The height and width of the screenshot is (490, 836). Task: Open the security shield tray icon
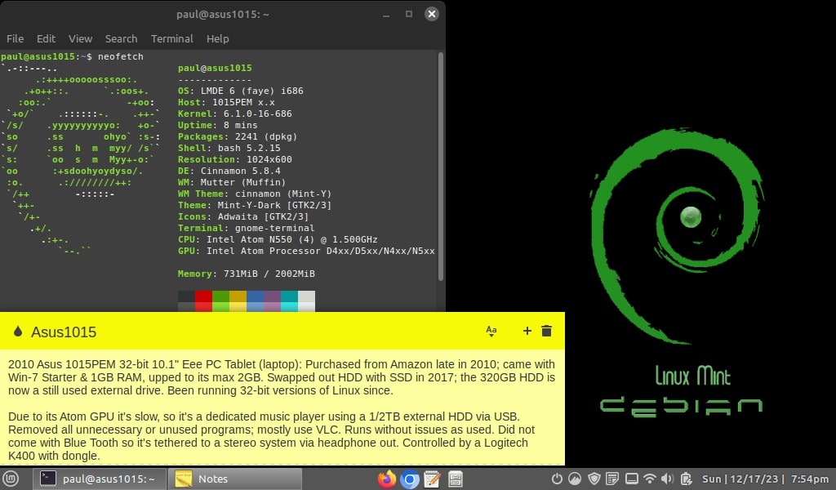click(x=594, y=479)
